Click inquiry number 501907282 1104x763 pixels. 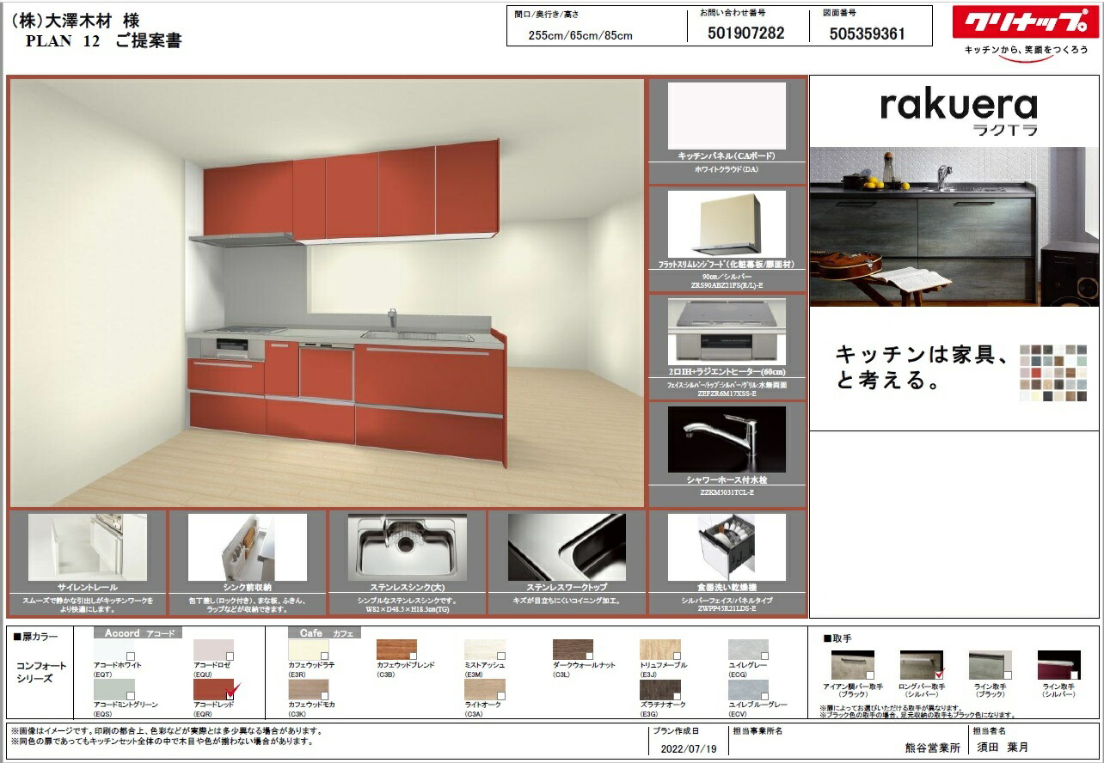(x=745, y=34)
